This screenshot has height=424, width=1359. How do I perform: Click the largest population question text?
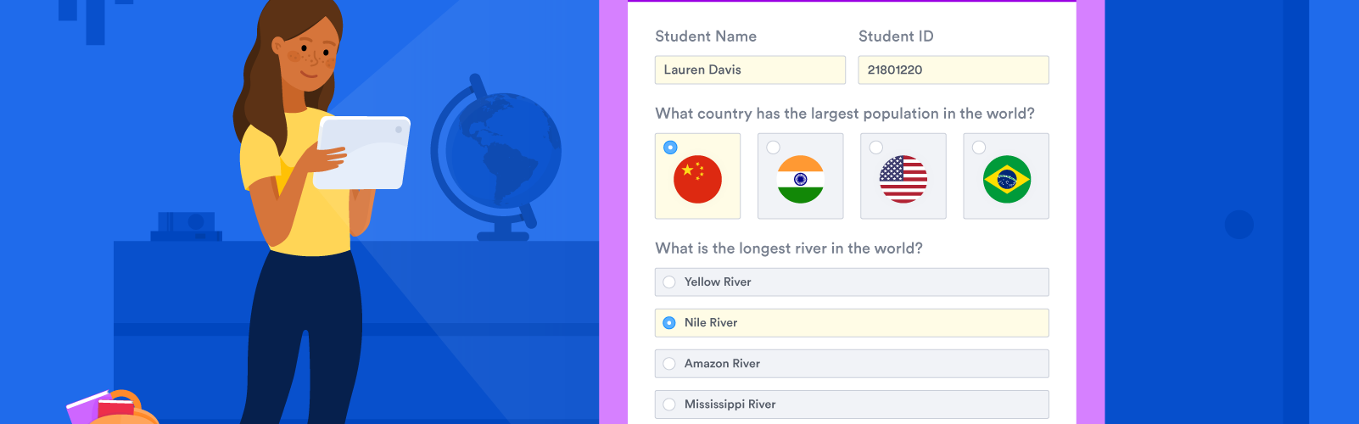coord(845,114)
